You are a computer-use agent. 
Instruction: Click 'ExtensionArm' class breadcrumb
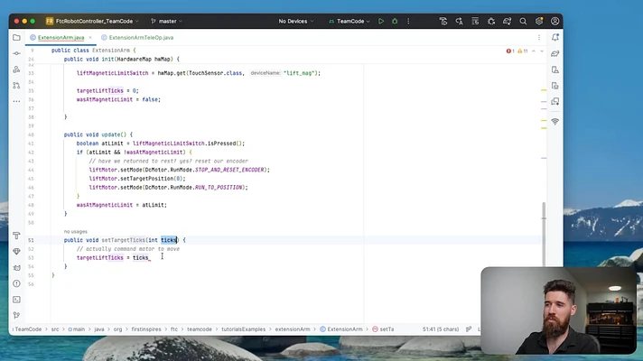[341, 329]
